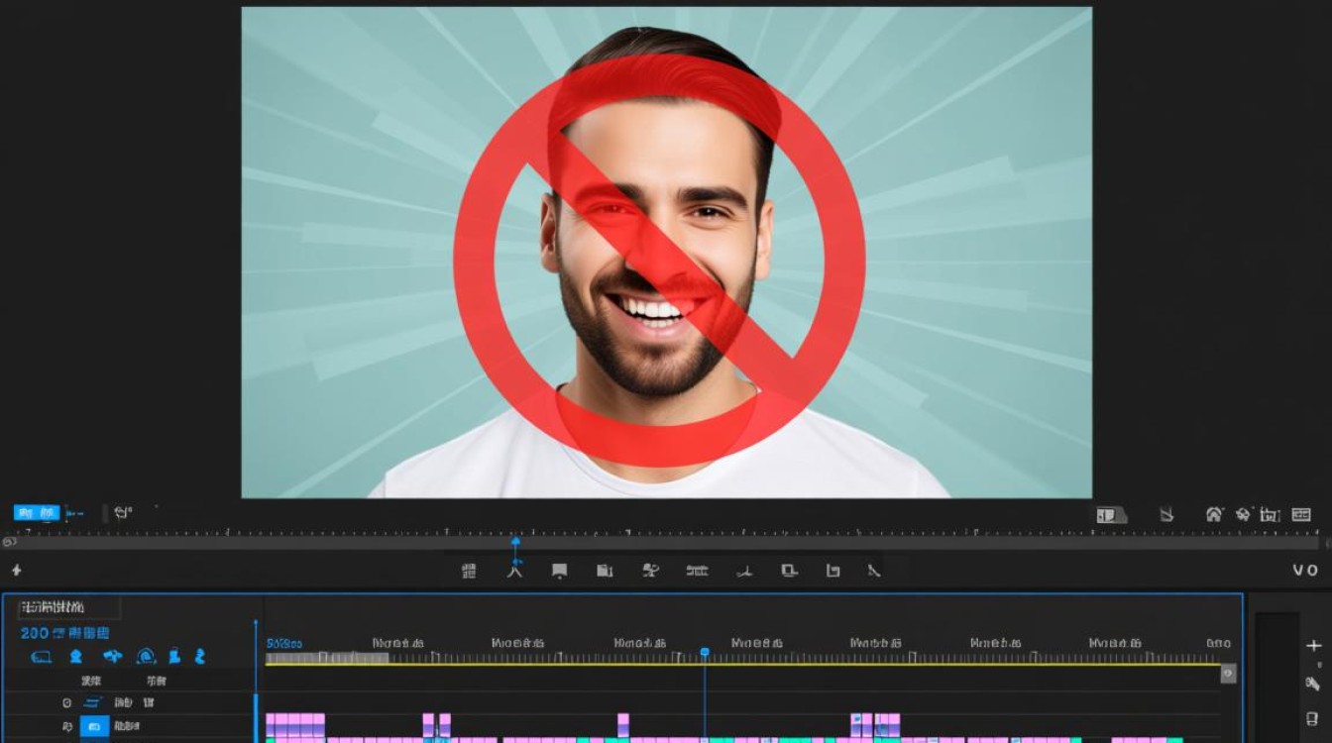Select the first blue tool icon under timeline timecode

(x=41, y=657)
